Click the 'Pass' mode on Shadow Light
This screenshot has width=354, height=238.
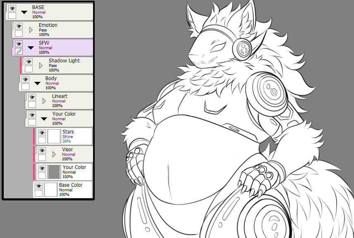pos(53,65)
